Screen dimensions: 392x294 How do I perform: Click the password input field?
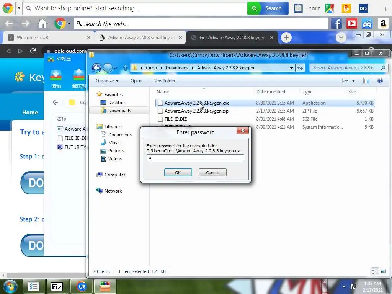(195, 158)
